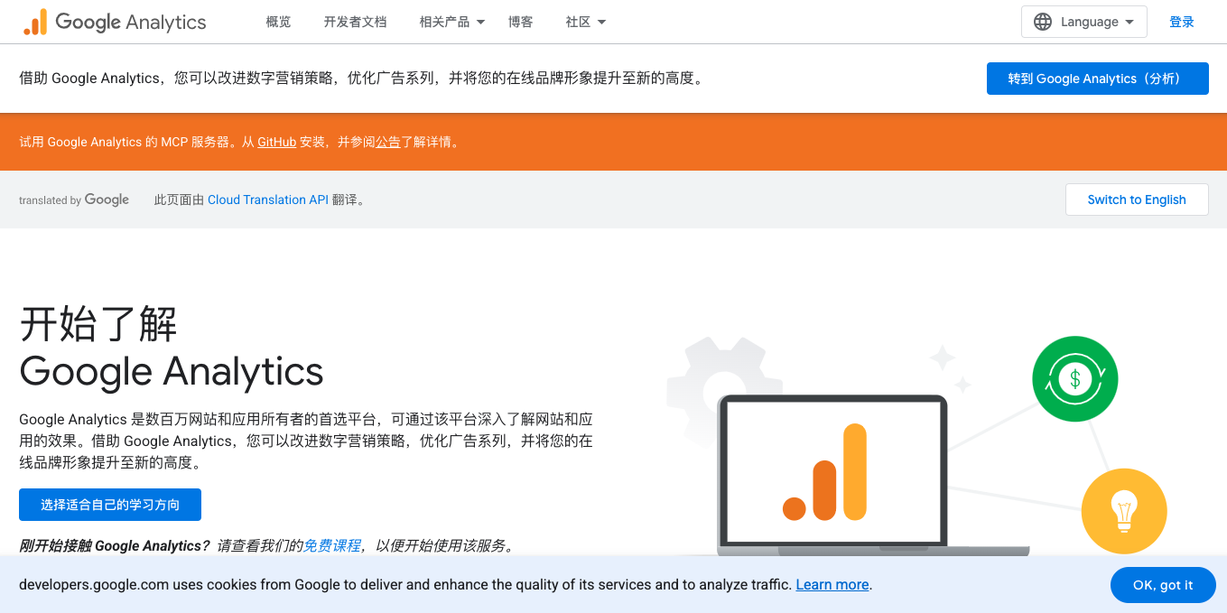Click the Google Analytics bar-chart logo icon

click(x=38, y=21)
